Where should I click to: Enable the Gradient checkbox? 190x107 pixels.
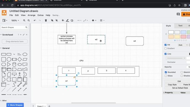pyautogui.click(x=166, y=48)
